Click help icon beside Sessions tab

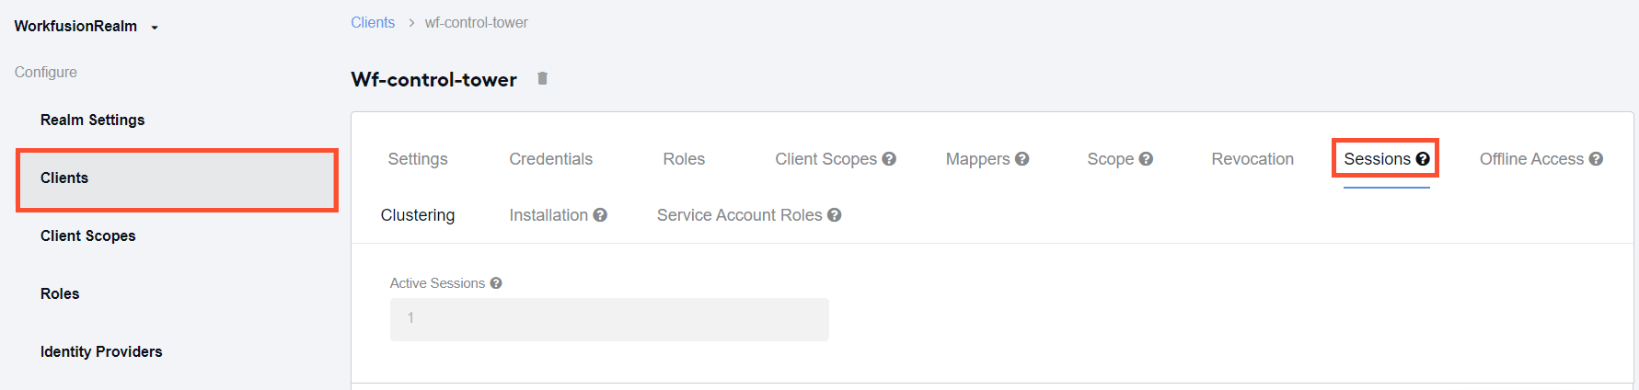1423,158
